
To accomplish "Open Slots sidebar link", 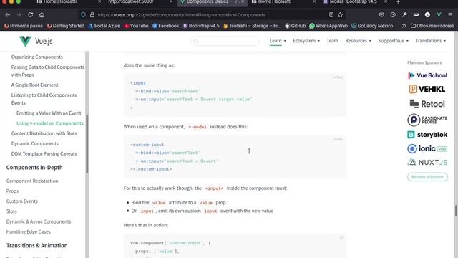I will 11,211.
